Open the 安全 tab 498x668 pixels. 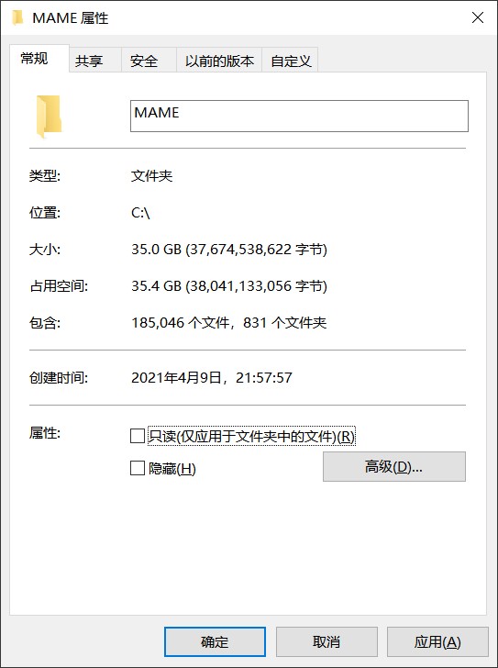(149, 61)
